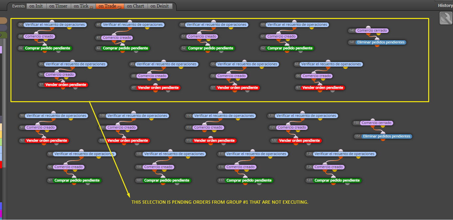Select block 111 Comercio creado
Screen dimensions: 453x220
point(205,128)
